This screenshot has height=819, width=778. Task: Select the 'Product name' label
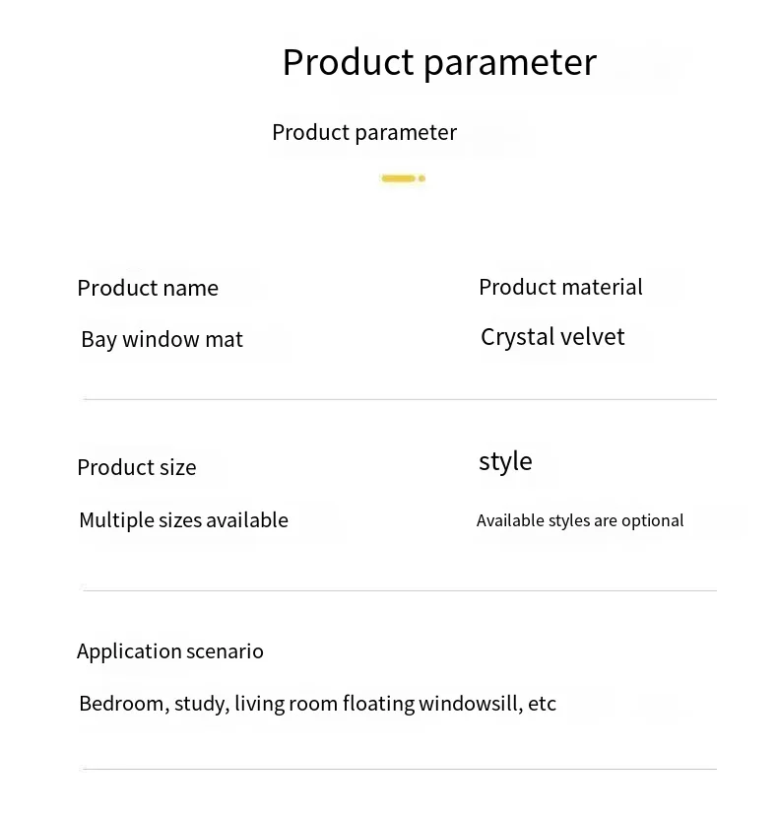pos(148,289)
